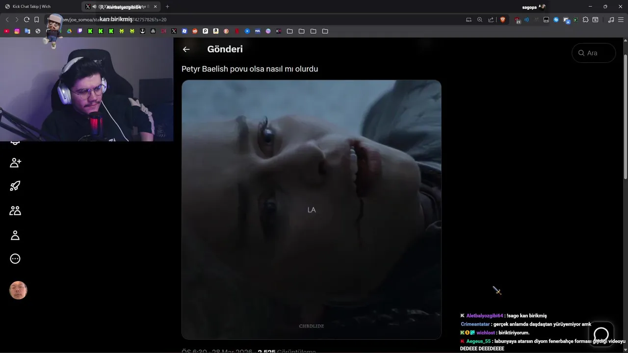628x353 pixels.
Task: Reload the current page
Action: [26, 20]
